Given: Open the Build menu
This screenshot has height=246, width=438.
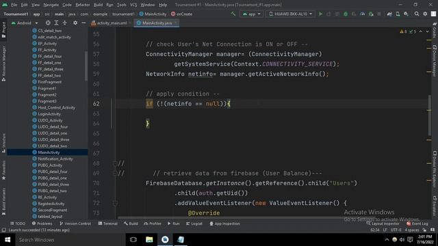Looking at the screenshot, I should [98, 5].
